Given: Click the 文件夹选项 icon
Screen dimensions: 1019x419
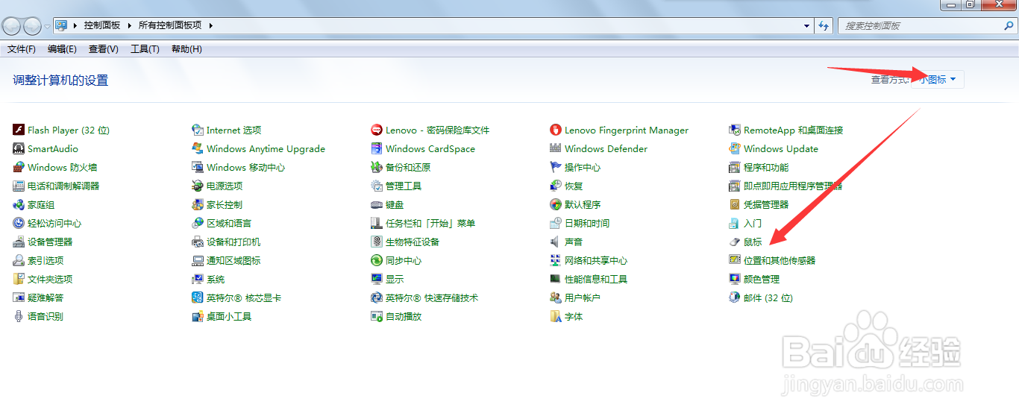Looking at the screenshot, I should (x=19, y=279).
